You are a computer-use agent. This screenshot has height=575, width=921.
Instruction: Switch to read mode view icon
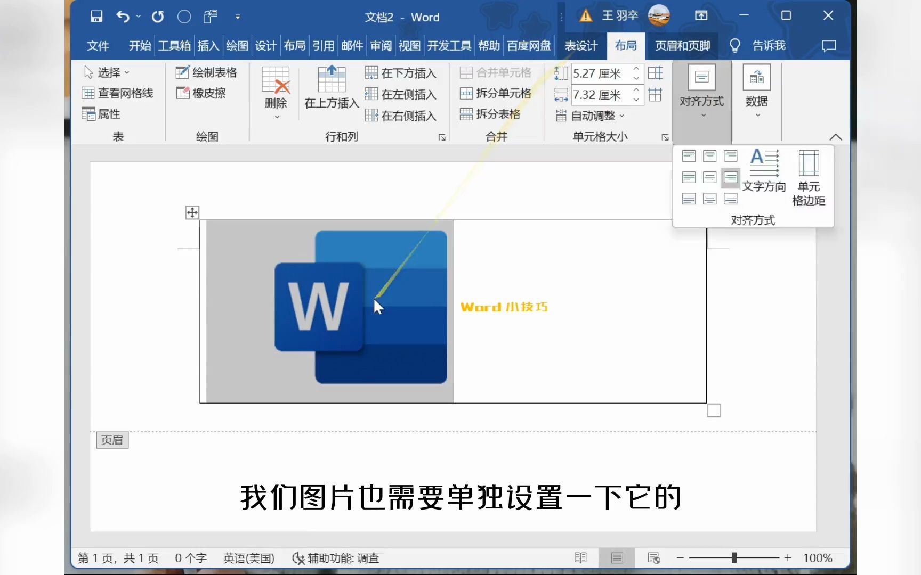click(580, 558)
